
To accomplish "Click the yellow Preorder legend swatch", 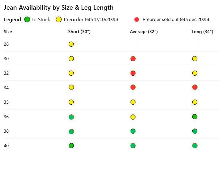I will [59, 19].
